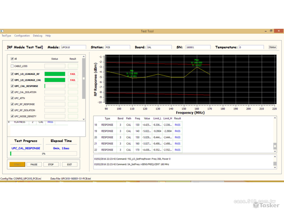The height and width of the screenshot is (211, 284).
Task: Enable the CABLE_LOSS test checkbox
Action: [12, 66]
